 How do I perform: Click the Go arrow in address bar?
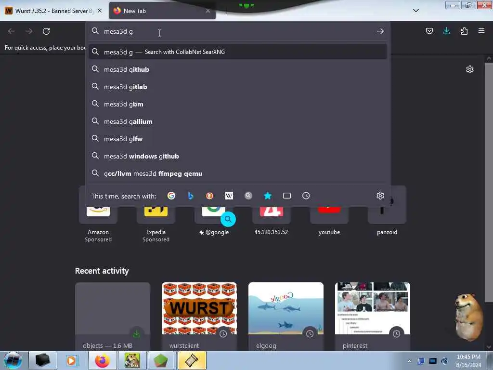coord(380,31)
